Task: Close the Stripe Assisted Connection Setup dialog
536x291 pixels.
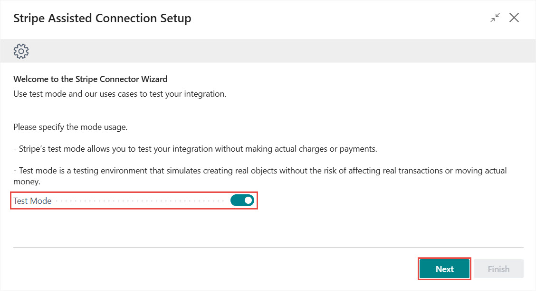Action: click(x=514, y=18)
